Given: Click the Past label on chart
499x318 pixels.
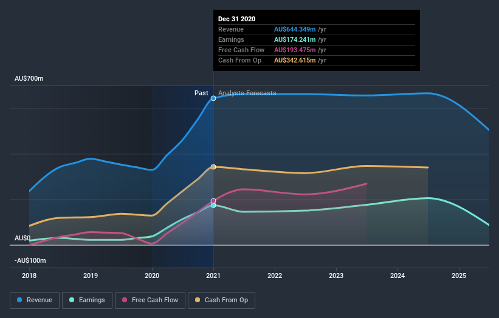Looking at the screenshot, I should 201,93.
